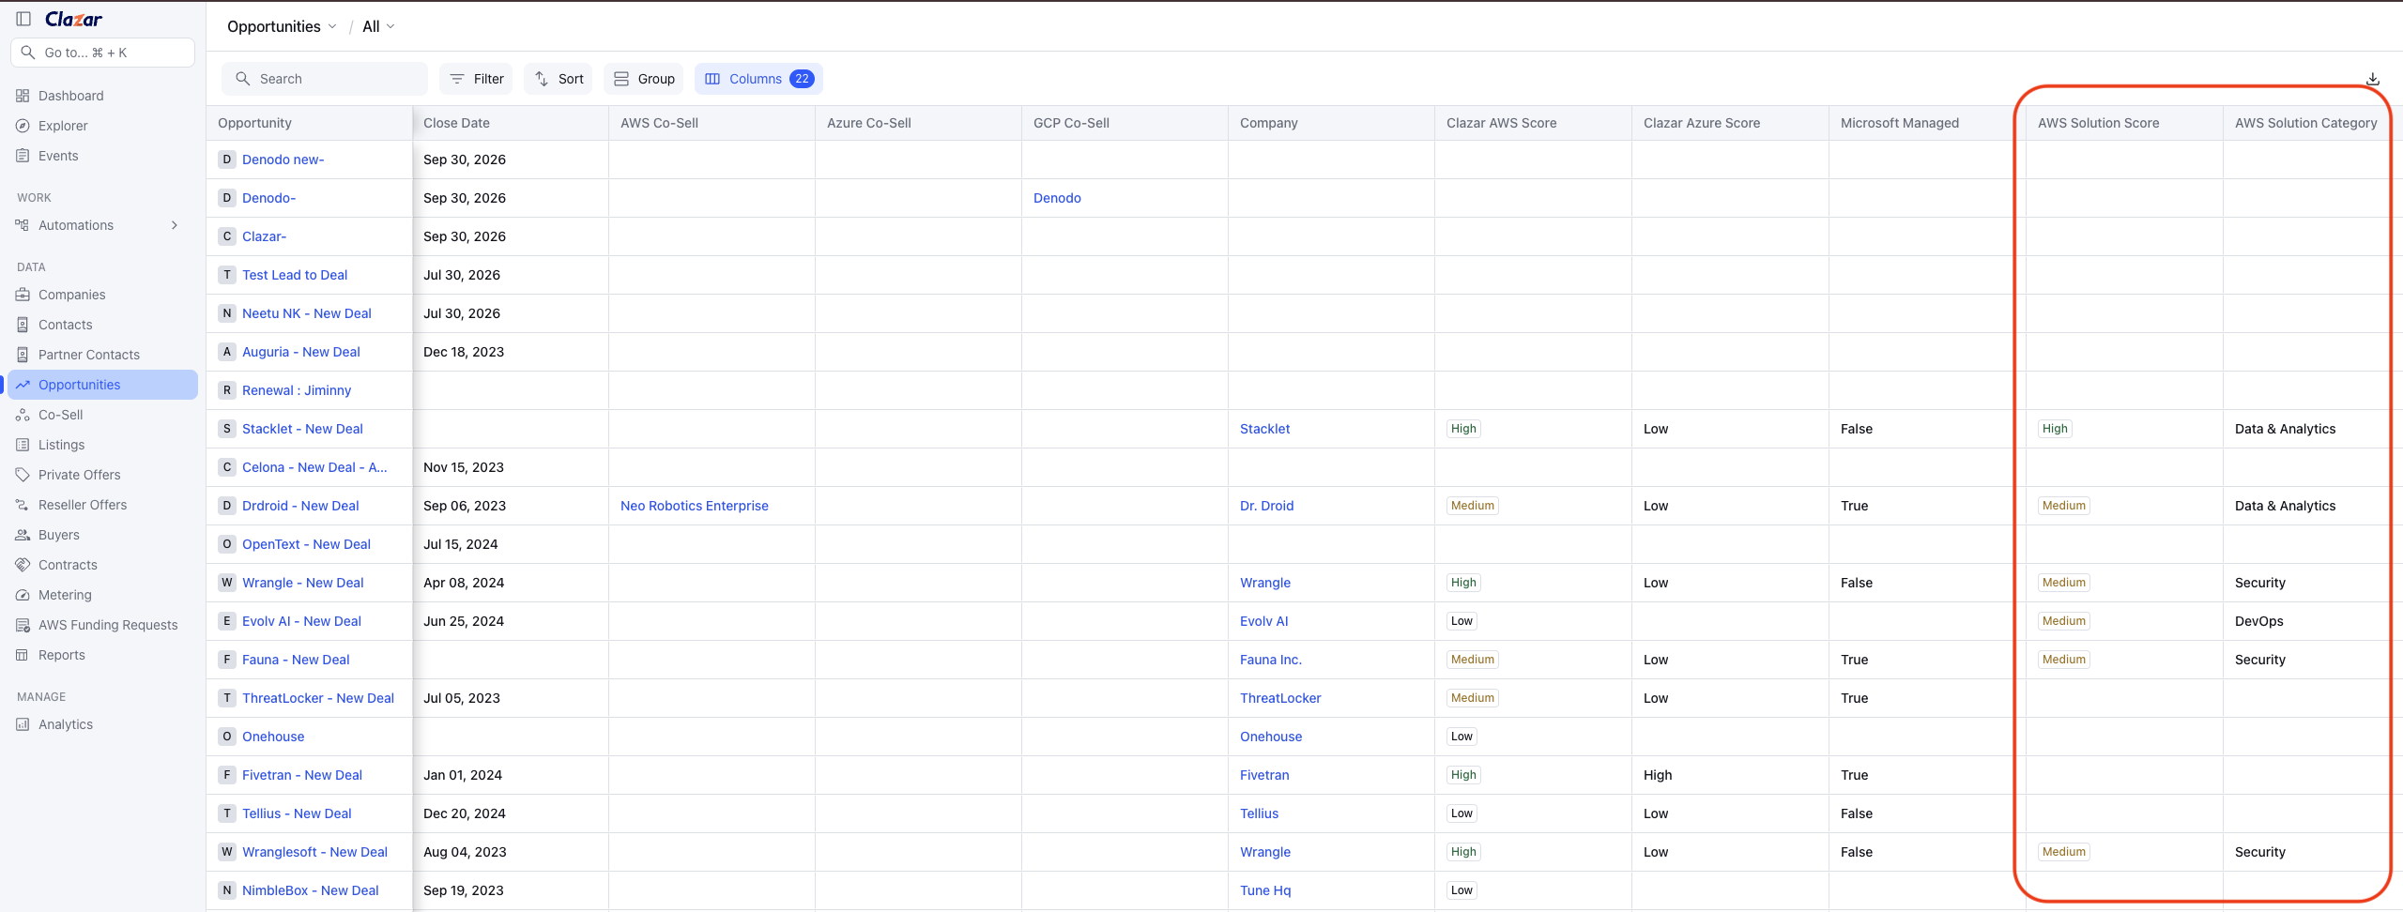The image size is (2403, 912).
Task: Open Neo Robotics Enterprise AWS co-sell link
Action: pos(695,506)
